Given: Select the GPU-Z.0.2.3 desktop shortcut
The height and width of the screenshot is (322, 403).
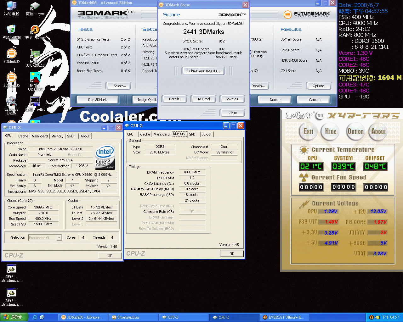Looking at the screenshot, I should tap(35, 58).
